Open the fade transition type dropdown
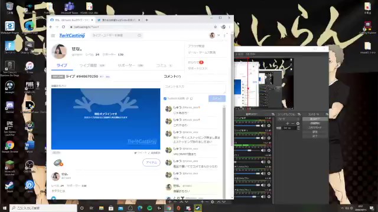 [x=288, y=119]
